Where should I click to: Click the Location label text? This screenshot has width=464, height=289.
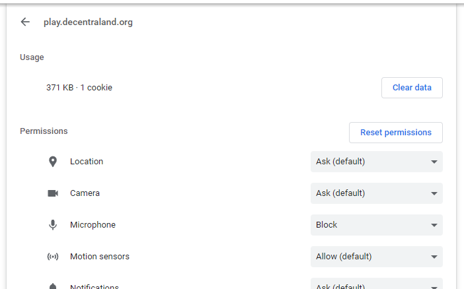pyautogui.click(x=87, y=162)
